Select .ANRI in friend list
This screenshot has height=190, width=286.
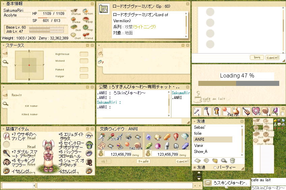[213, 139]
